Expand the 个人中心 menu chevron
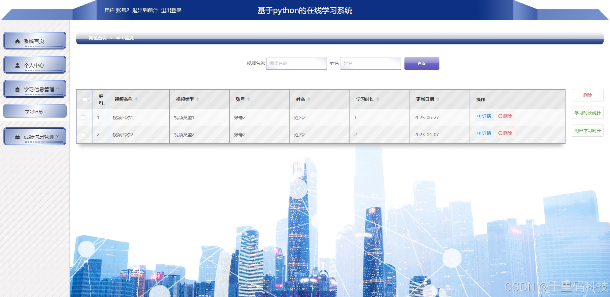The image size is (610, 297). 58,64
